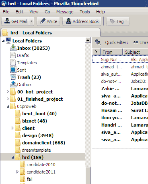Click the Outbox tray icon
Screen dimensions: 148x184
13,85
